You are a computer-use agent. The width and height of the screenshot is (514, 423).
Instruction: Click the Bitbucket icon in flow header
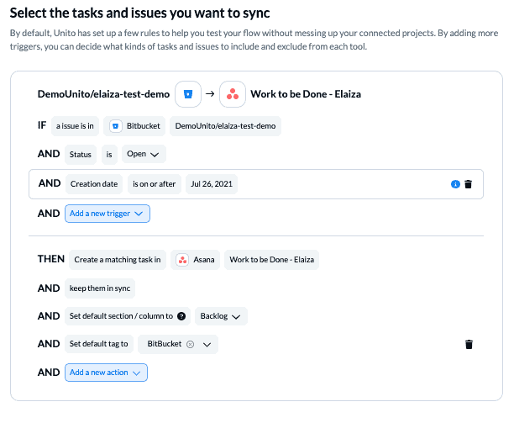click(x=188, y=94)
